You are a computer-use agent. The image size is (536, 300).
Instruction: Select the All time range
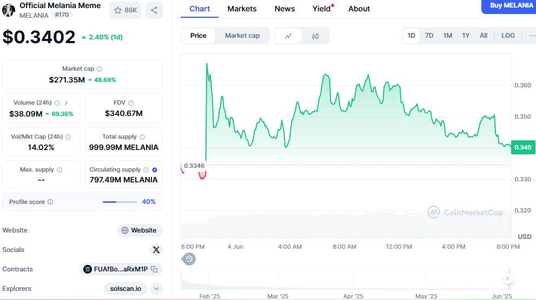point(484,36)
